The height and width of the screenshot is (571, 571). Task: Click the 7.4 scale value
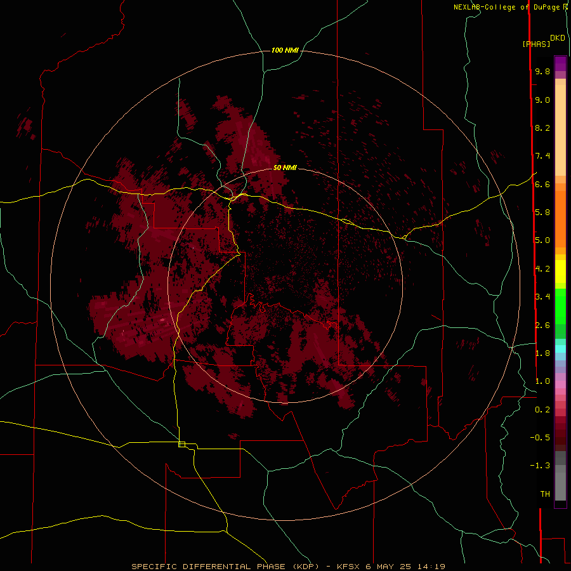[x=542, y=156]
